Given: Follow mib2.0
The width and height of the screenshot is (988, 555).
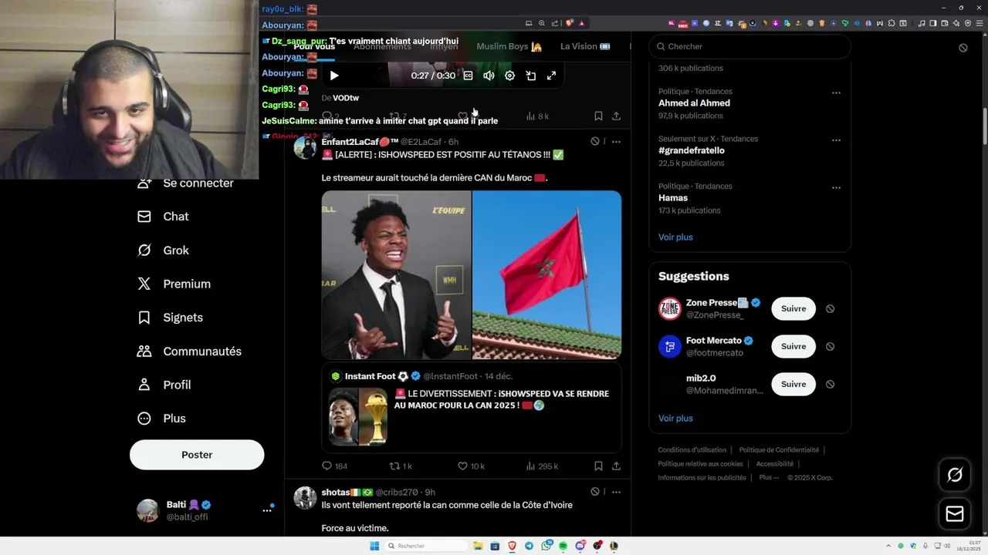Looking at the screenshot, I should click(x=793, y=384).
